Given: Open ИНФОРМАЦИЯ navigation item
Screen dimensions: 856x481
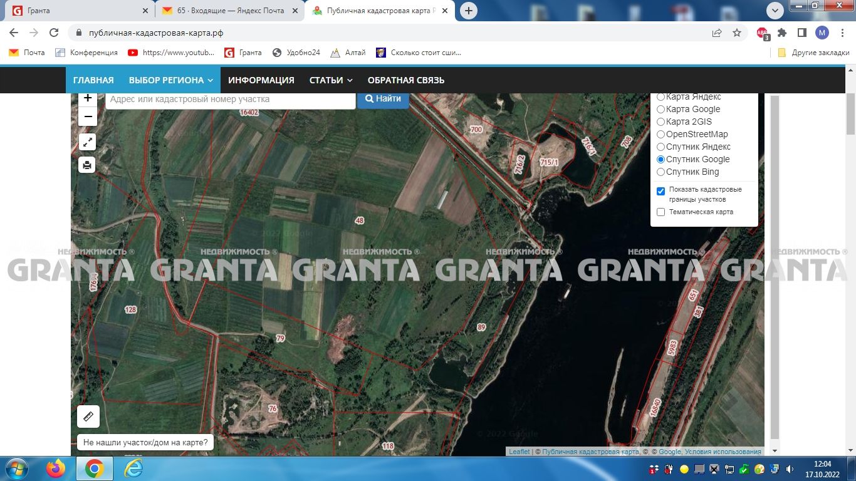Looking at the screenshot, I should click(x=261, y=80).
